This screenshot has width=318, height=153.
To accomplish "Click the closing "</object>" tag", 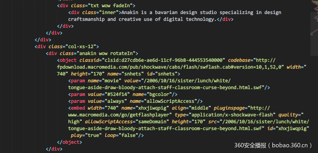I will (70, 142).
